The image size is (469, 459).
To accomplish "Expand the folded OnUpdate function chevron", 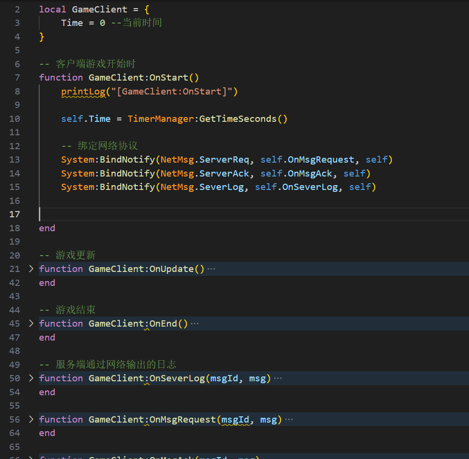I will point(31,269).
